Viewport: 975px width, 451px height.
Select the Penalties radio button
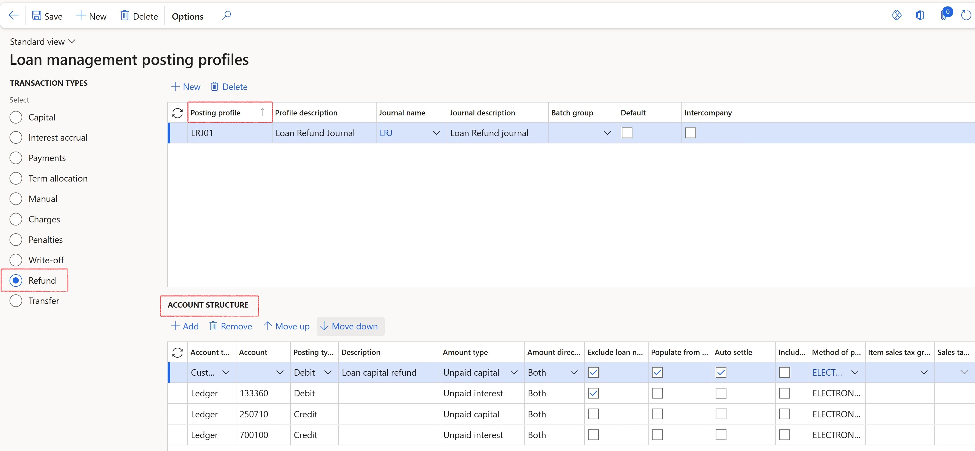16,240
